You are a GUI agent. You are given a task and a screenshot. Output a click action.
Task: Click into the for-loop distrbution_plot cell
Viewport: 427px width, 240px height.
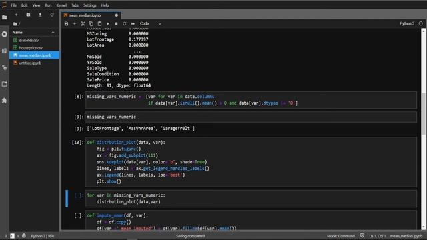coord(251,199)
